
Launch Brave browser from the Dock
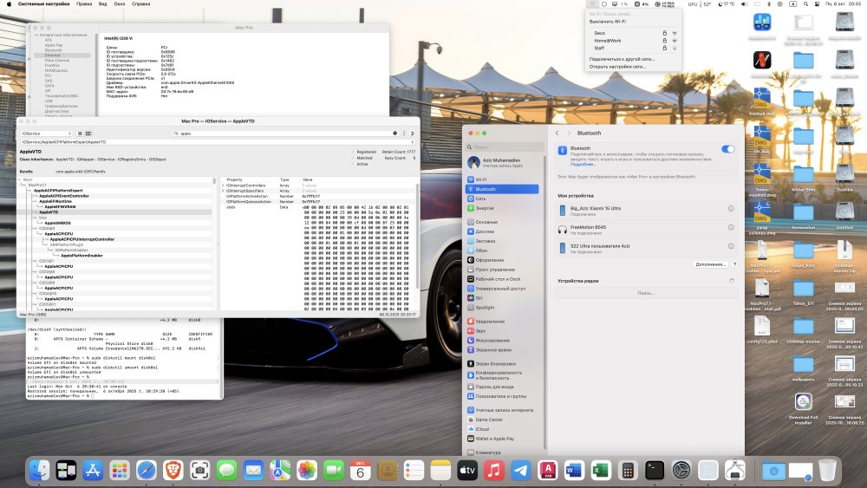[173, 471]
